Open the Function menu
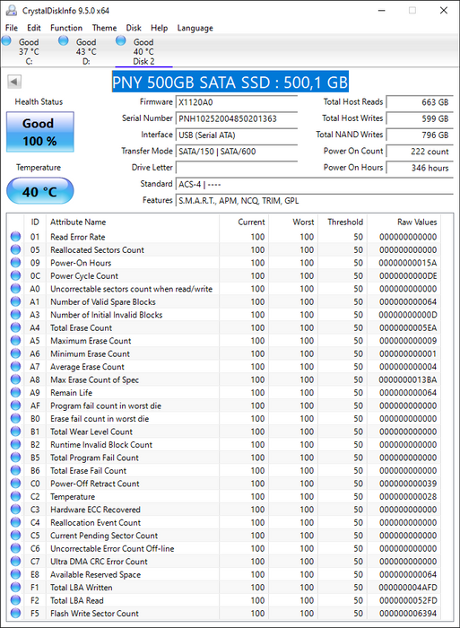460x628 pixels. (x=66, y=28)
